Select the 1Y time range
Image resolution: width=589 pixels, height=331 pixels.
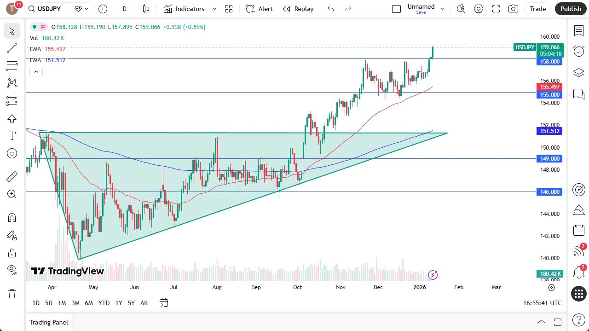pyautogui.click(x=119, y=303)
